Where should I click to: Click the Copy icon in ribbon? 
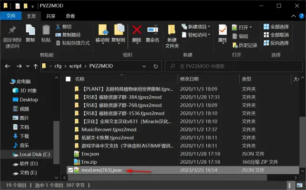(x=30, y=31)
